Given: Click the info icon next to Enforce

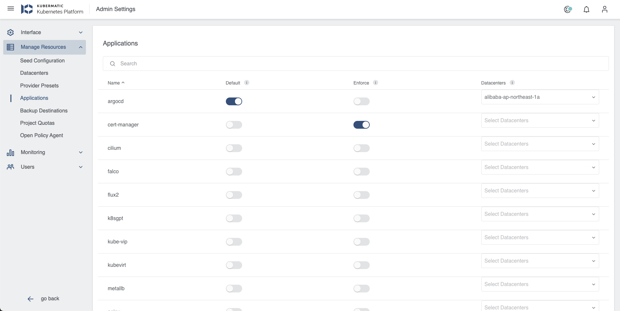Looking at the screenshot, I should 375,83.
